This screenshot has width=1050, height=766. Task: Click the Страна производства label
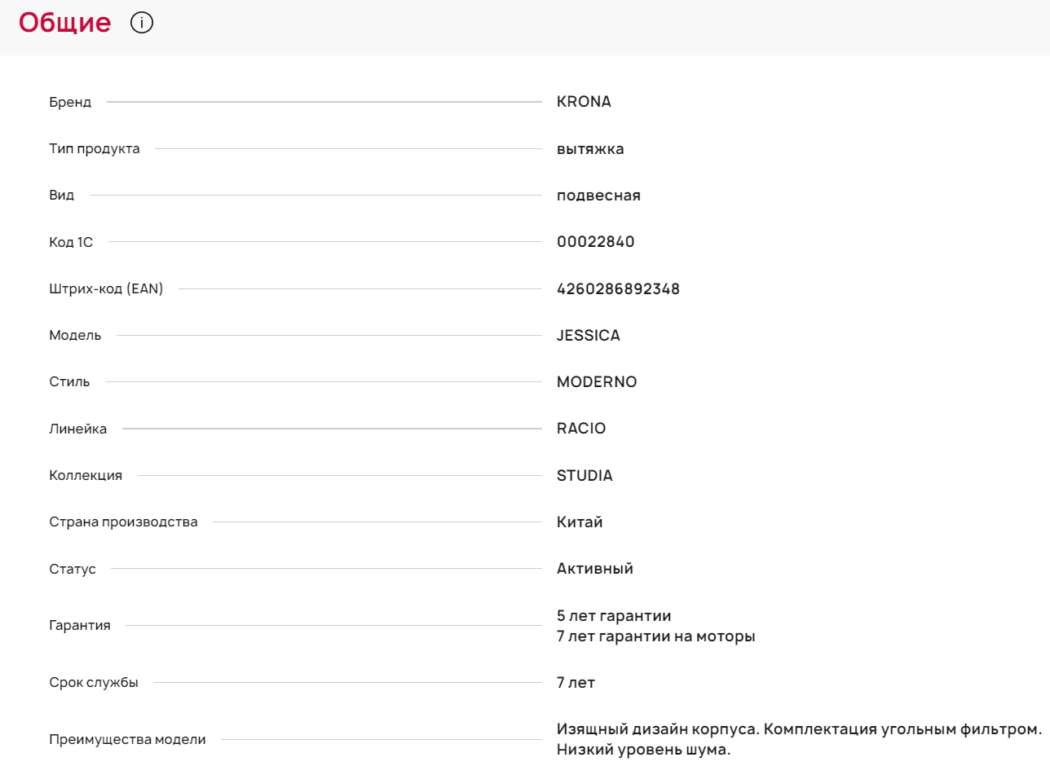click(x=123, y=522)
